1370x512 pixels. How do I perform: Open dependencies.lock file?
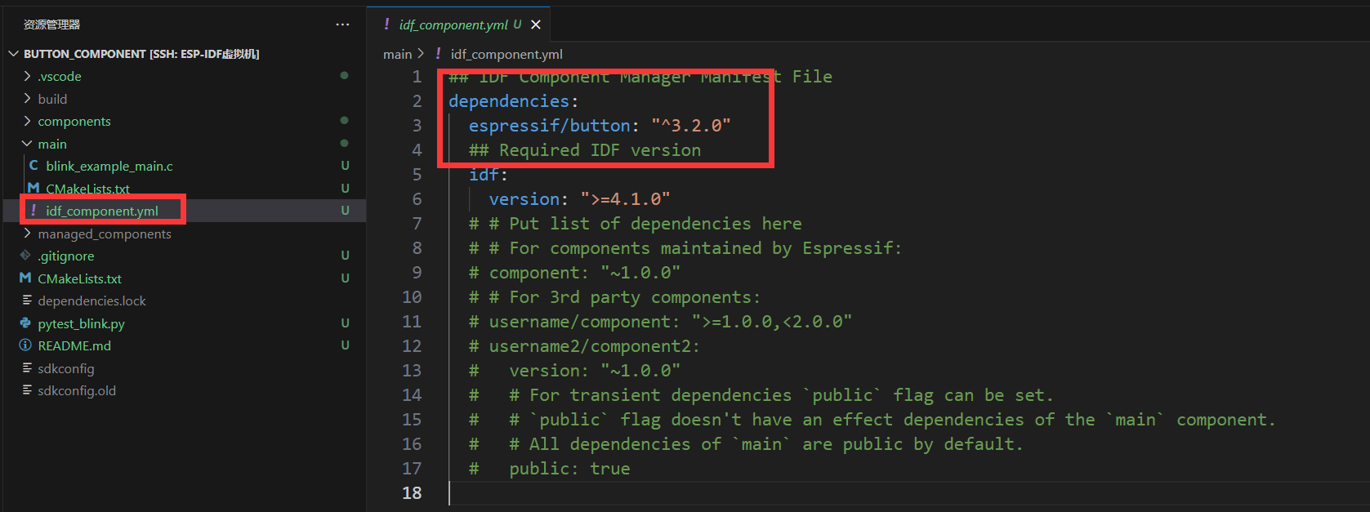coord(91,301)
